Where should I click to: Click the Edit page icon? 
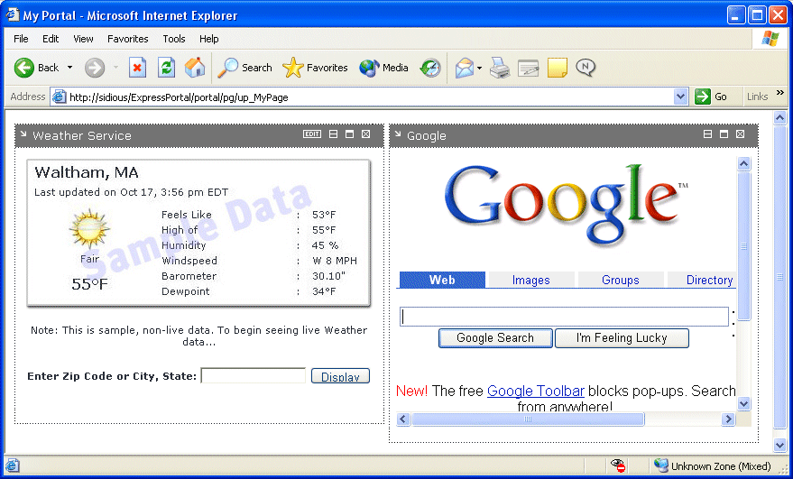pos(529,68)
